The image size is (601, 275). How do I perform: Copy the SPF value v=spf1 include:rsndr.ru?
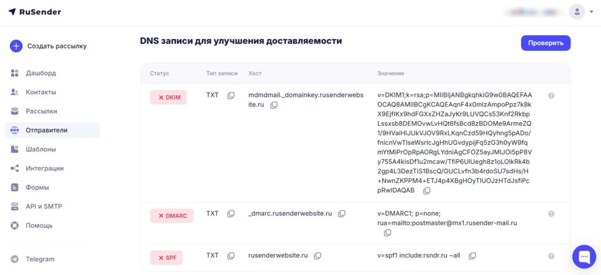[x=472, y=256]
